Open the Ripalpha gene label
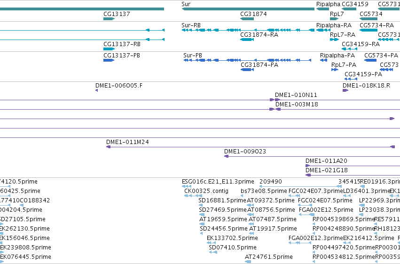 point(328,4)
